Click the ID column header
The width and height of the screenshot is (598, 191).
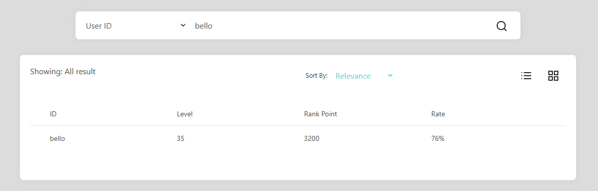click(x=53, y=114)
